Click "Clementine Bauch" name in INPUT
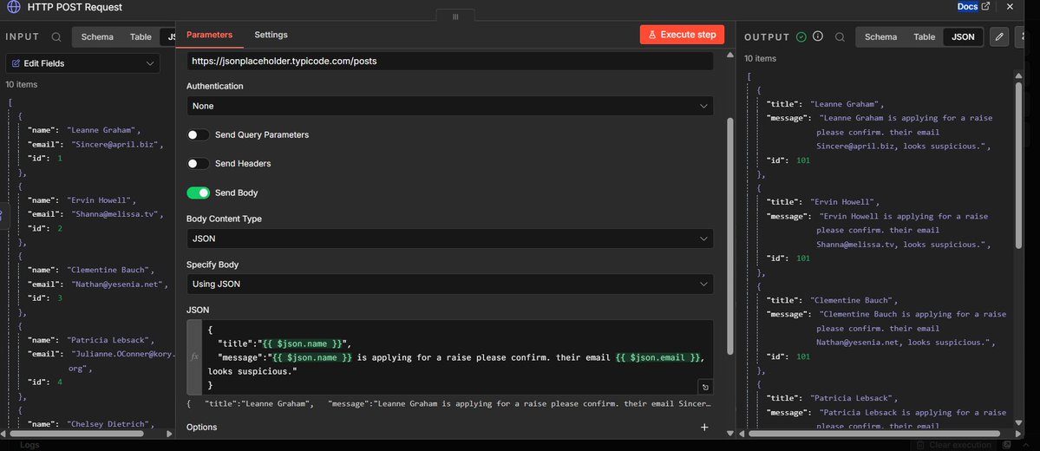The height and width of the screenshot is (451, 1040). click(111, 270)
